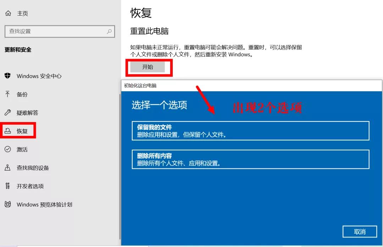Click the 开始 button to reset this PC
The image size is (383, 247).
[x=148, y=68]
